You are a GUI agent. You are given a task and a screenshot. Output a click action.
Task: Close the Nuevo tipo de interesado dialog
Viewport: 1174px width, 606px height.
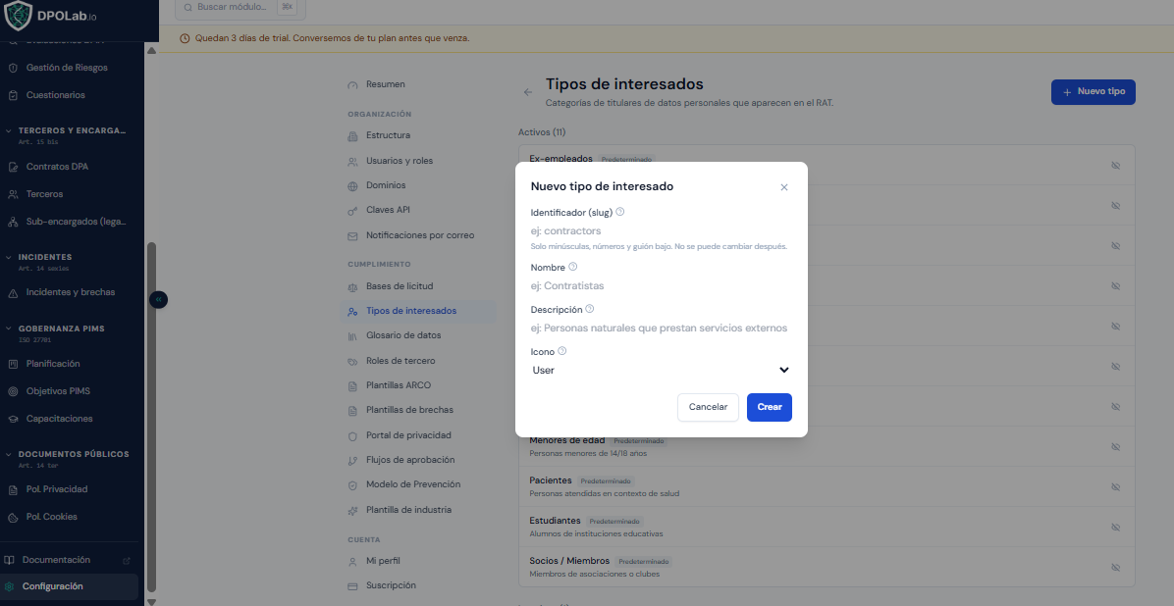tap(784, 187)
